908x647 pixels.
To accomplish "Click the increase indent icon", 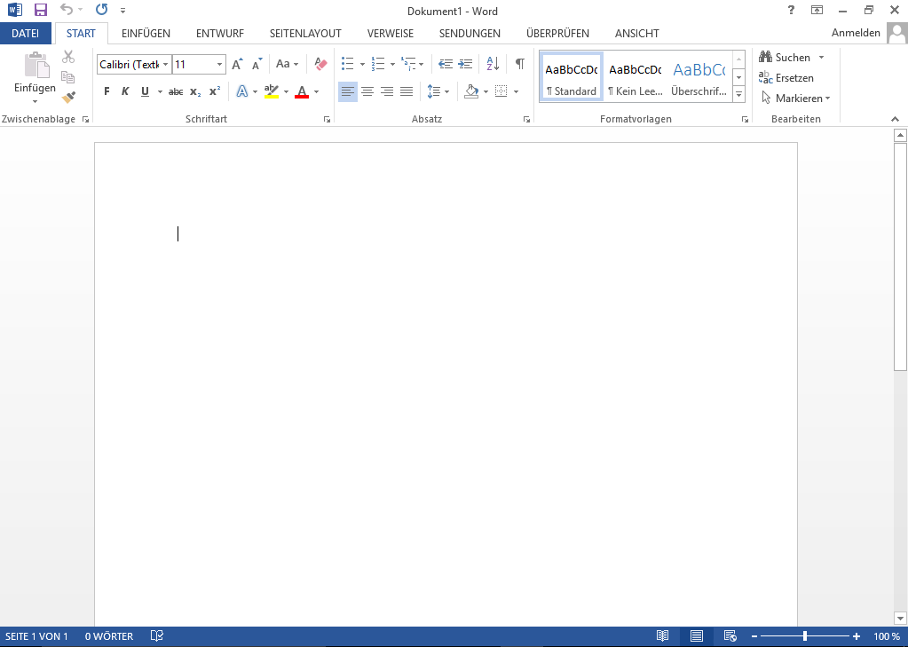I will pos(465,65).
